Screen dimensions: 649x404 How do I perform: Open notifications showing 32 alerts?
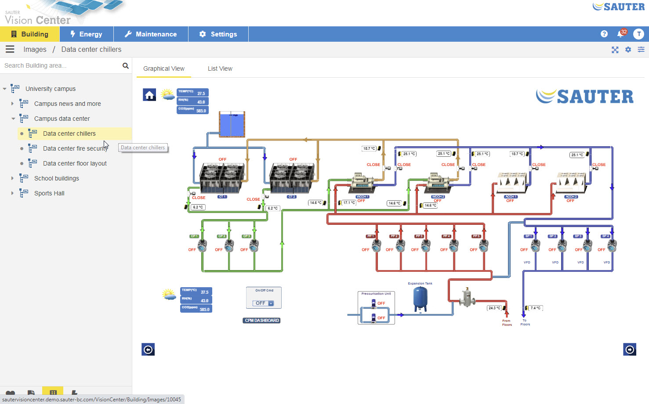coord(621,33)
